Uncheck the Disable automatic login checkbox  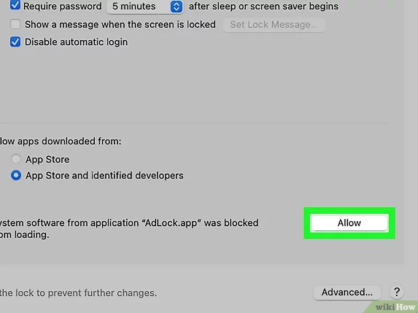(16, 42)
